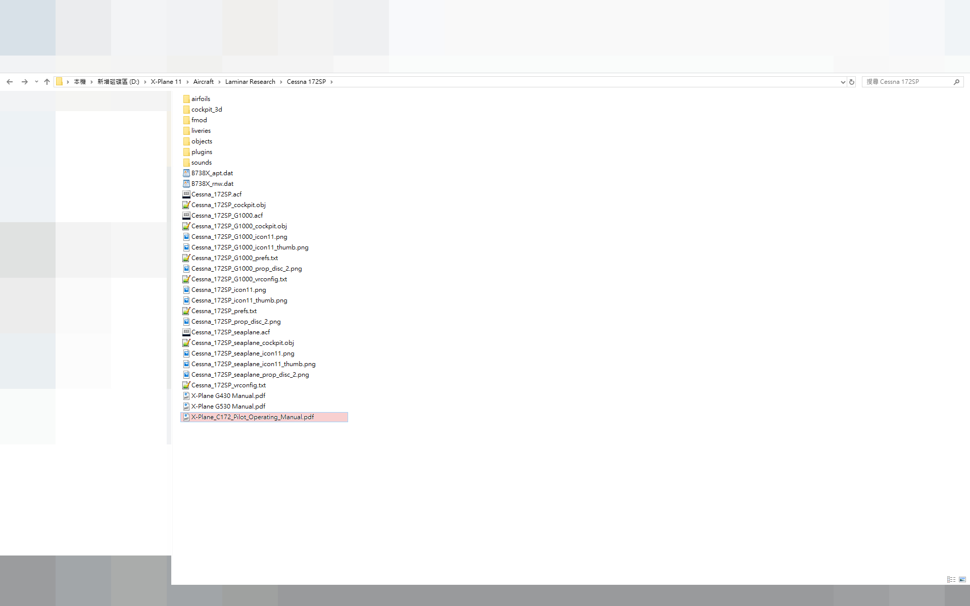Viewport: 970px width, 606px height.
Task: Expand chevron after 新增磁碟區 (D:) breadcrumb
Action: [x=145, y=82]
